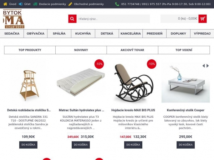Click the login arrow icon beside Účet
The width and height of the screenshot is (214, 160).
[21, 4]
